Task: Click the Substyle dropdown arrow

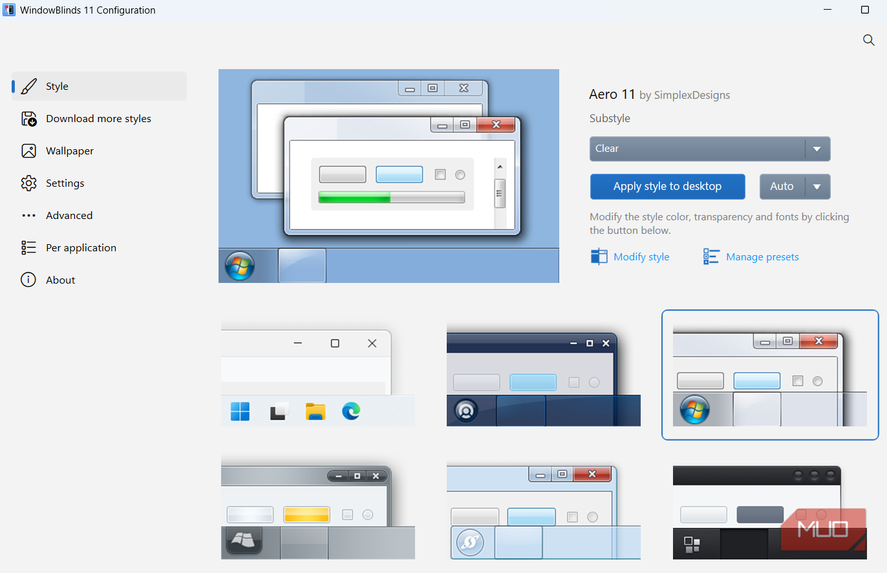Action: click(x=817, y=149)
